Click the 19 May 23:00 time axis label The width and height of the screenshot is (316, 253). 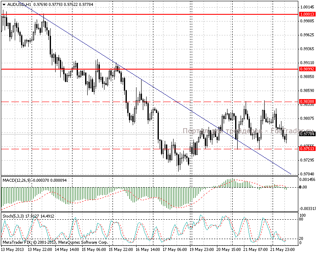click(x=203, y=249)
